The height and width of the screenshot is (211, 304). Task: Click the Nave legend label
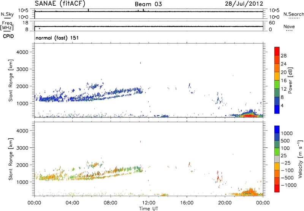(x=289, y=26)
